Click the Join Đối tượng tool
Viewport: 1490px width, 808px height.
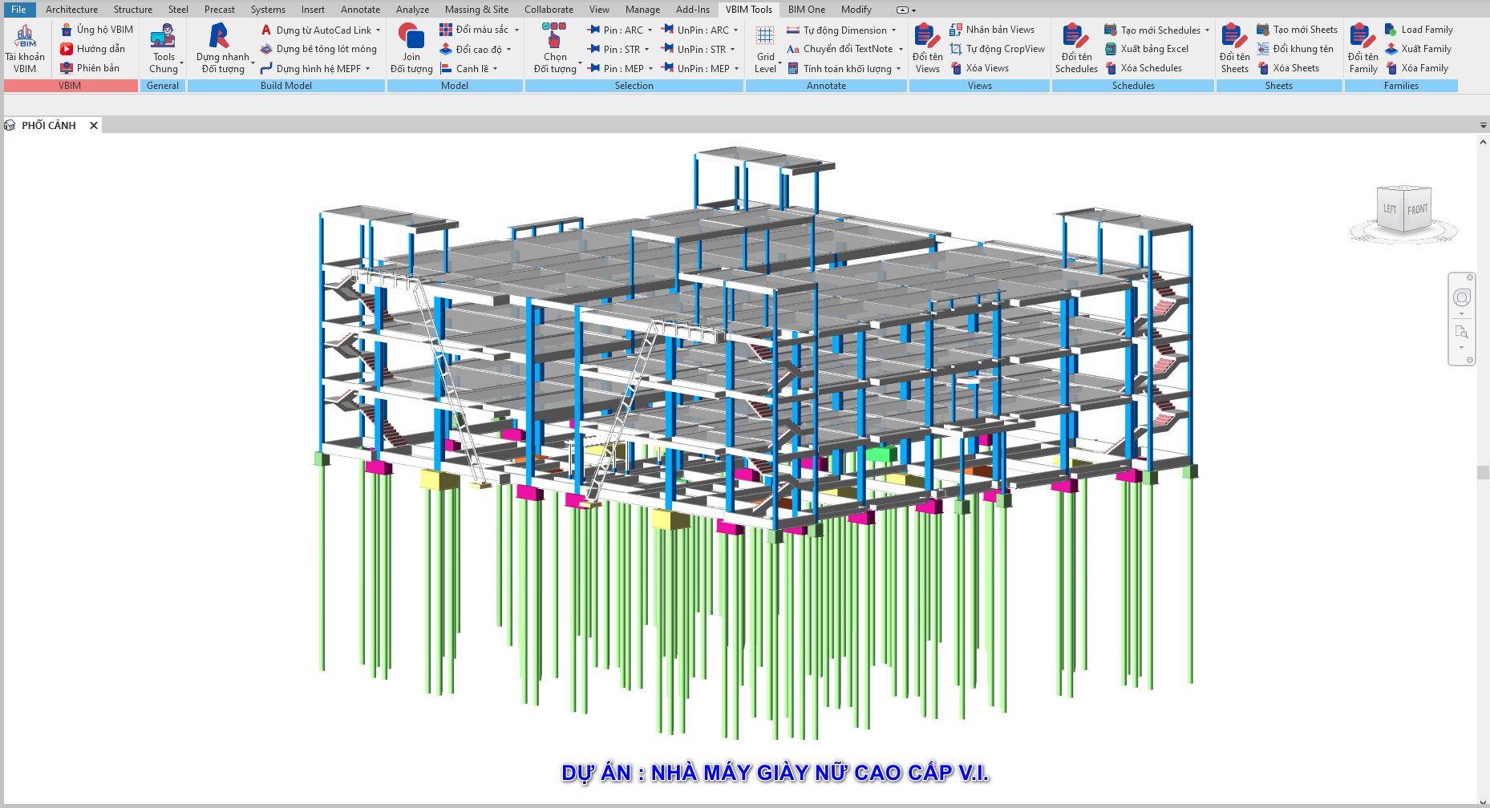click(x=411, y=37)
